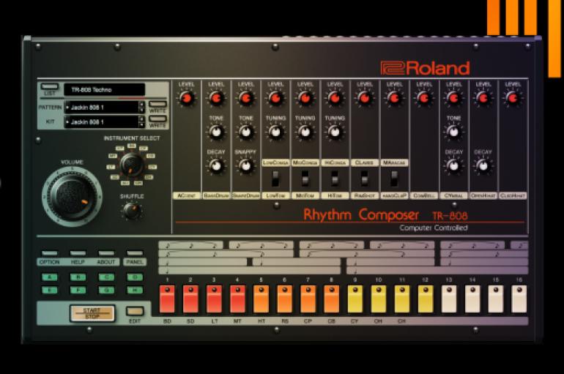Toggle orange step button 8 (CB)
The width and height of the screenshot is (564, 374).
pos(332,299)
